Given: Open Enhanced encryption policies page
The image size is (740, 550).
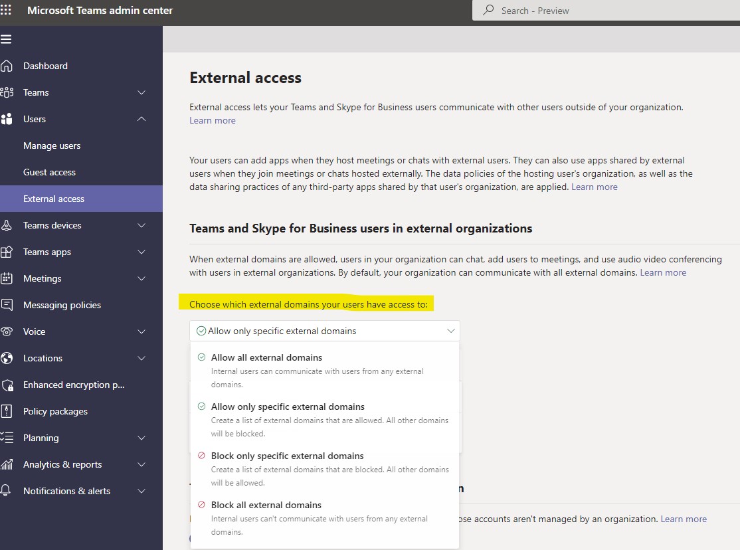Looking at the screenshot, I should (x=81, y=385).
